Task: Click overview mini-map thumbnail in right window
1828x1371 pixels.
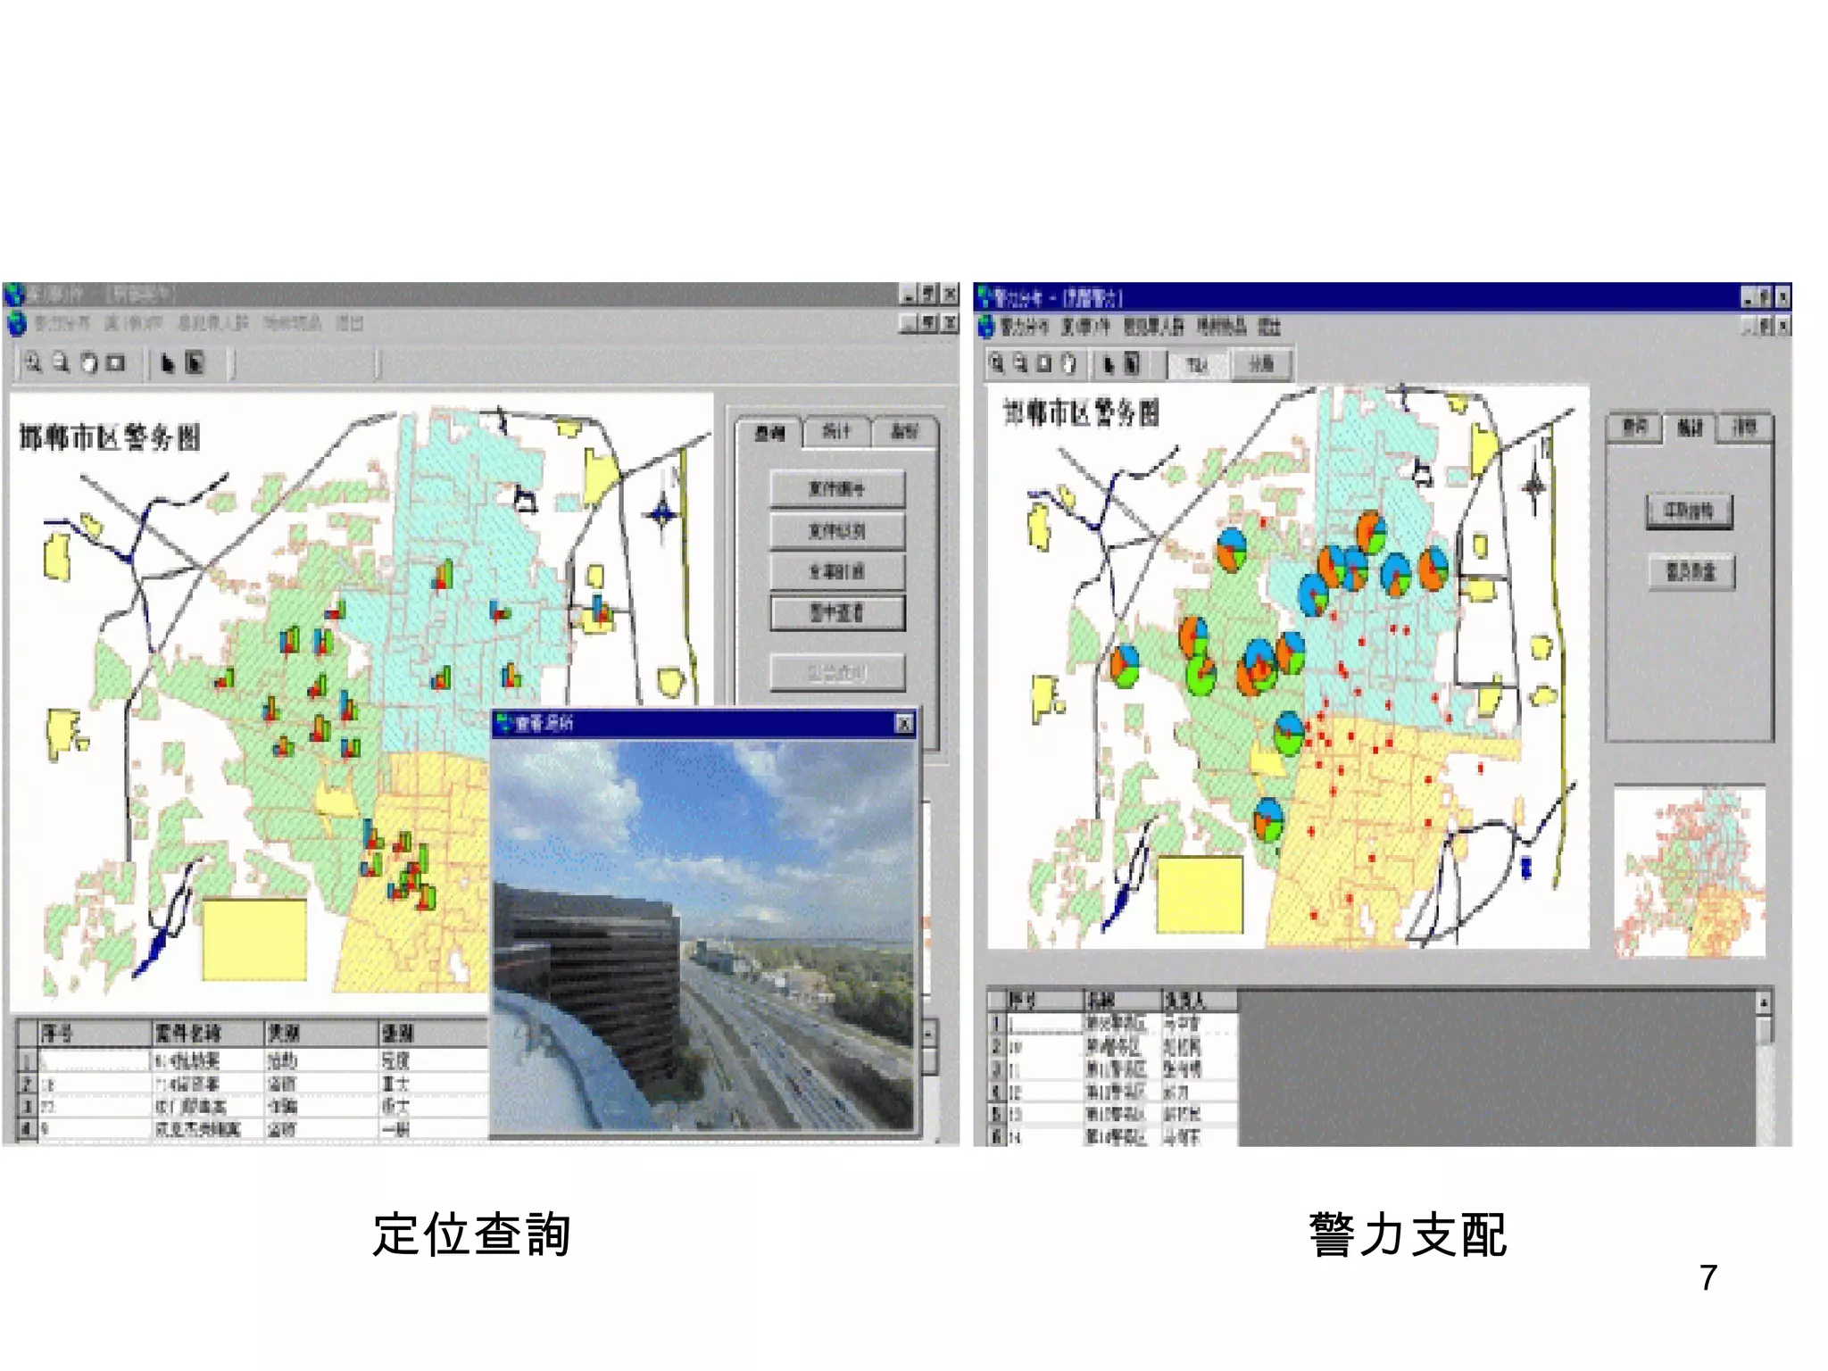Action: 1690,871
